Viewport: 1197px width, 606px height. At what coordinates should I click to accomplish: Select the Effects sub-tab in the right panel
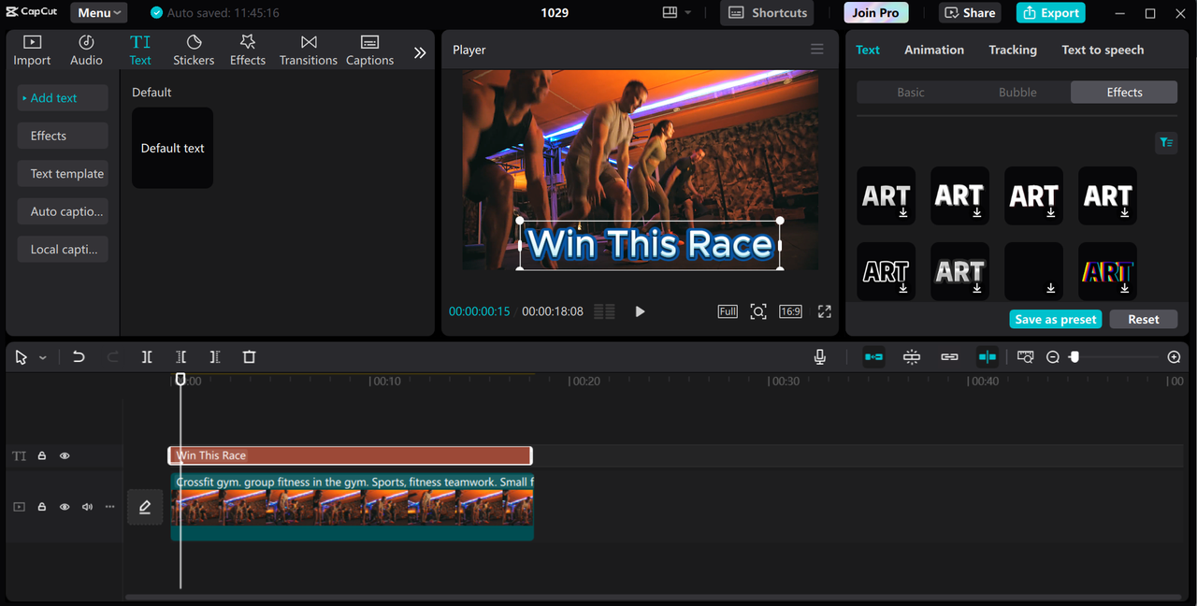(1124, 93)
